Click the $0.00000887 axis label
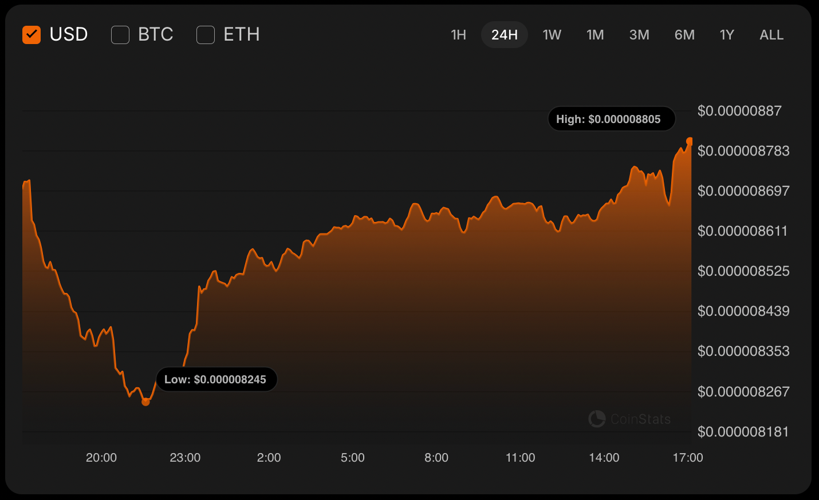Image resolution: width=819 pixels, height=500 pixels. [739, 111]
